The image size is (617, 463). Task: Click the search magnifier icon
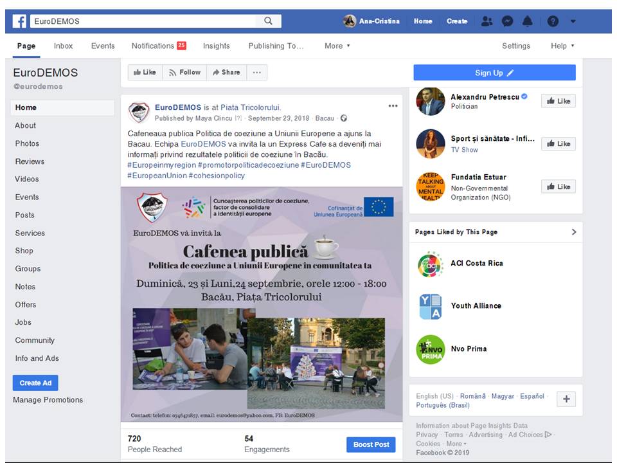click(268, 21)
